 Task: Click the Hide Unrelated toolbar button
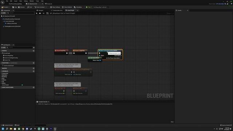[x=40, y=7]
